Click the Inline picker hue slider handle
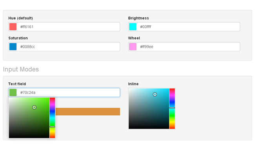 172,108
